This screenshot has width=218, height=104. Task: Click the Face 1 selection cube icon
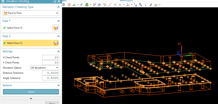click(x=56, y=28)
